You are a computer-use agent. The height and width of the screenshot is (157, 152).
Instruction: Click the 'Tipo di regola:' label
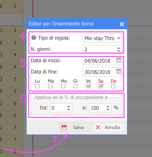[x=54, y=38]
